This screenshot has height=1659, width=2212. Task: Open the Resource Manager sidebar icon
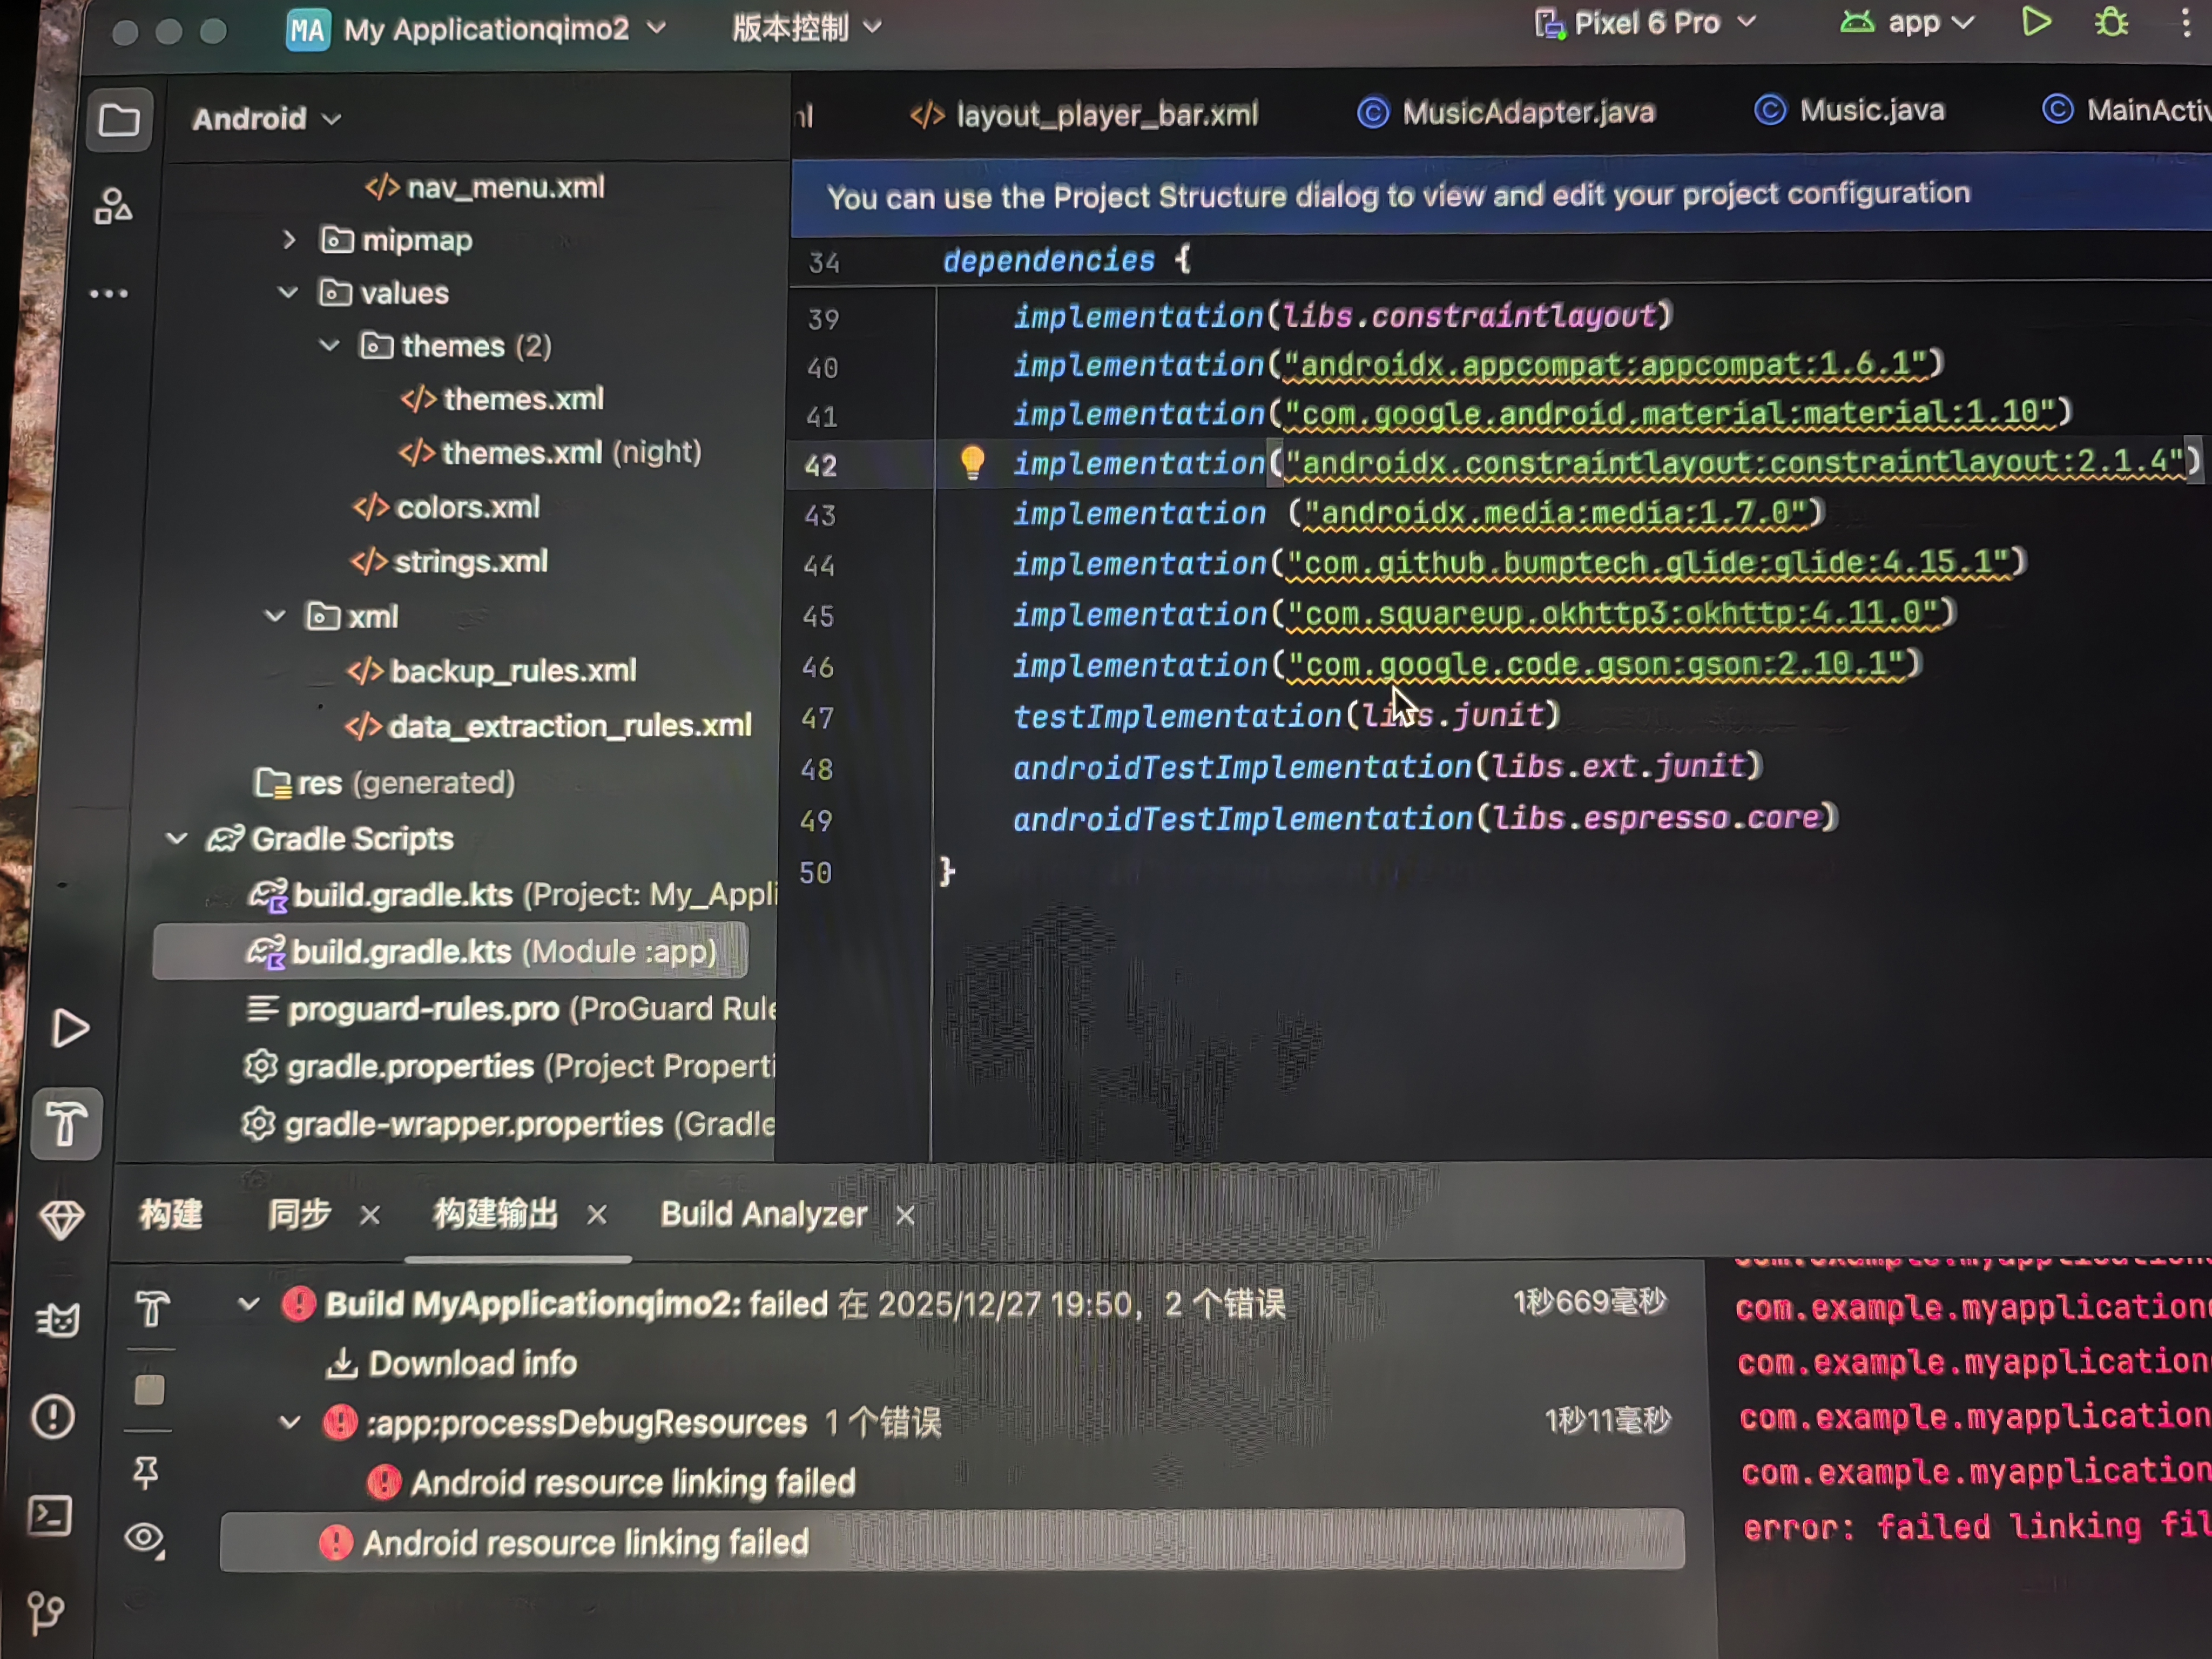tap(113, 207)
